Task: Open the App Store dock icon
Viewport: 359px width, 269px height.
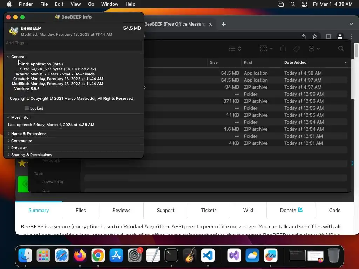Action: 116,255
